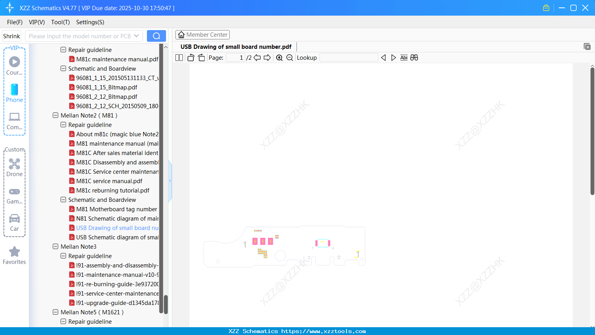Image resolution: width=595 pixels, height=335 pixels.
Task: Click the search magnifier button
Action: coord(156,36)
